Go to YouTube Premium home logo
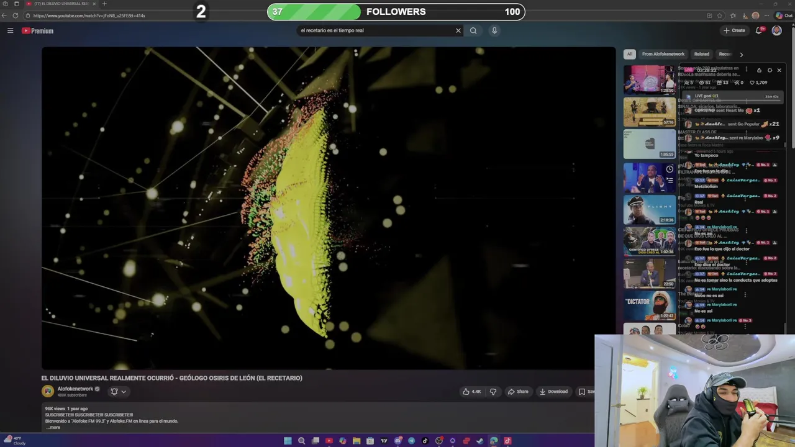The height and width of the screenshot is (447, 795). pos(37,30)
